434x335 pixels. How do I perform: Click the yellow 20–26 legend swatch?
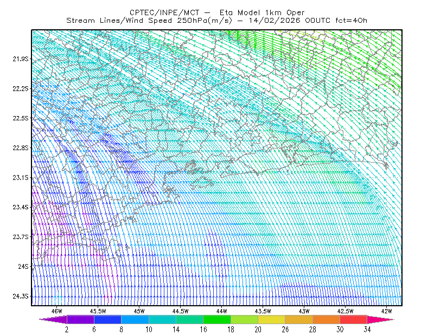272,319
